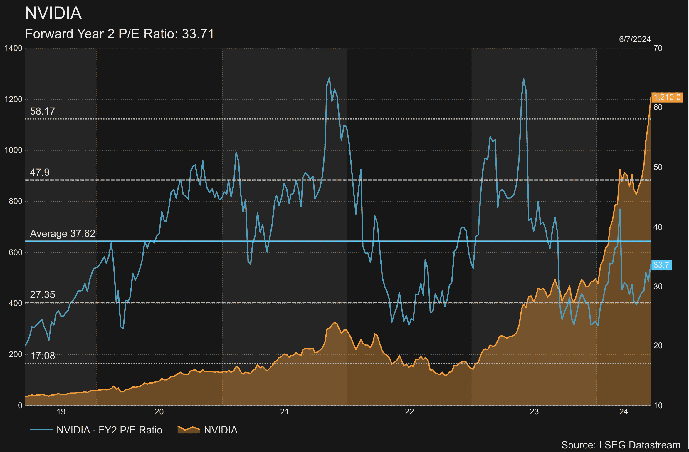The width and height of the screenshot is (689, 452).
Task: Click the legend label NVIDIA - FY2 P/E Ratio
Action: tap(109, 430)
